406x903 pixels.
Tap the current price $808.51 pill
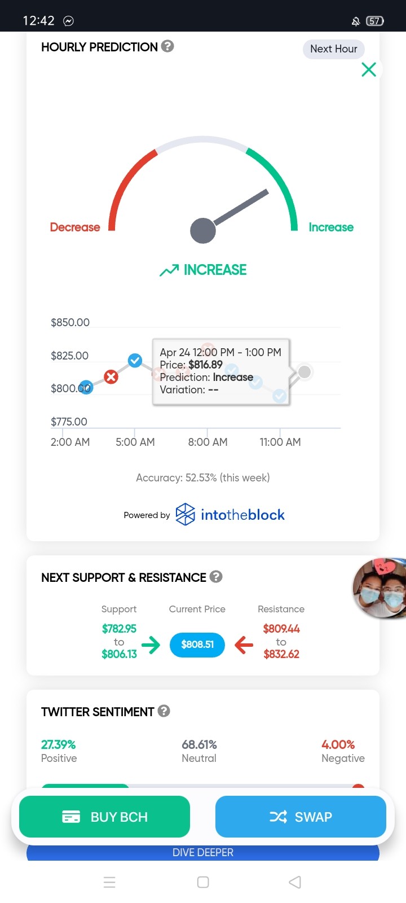pyautogui.click(x=197, y=645)
